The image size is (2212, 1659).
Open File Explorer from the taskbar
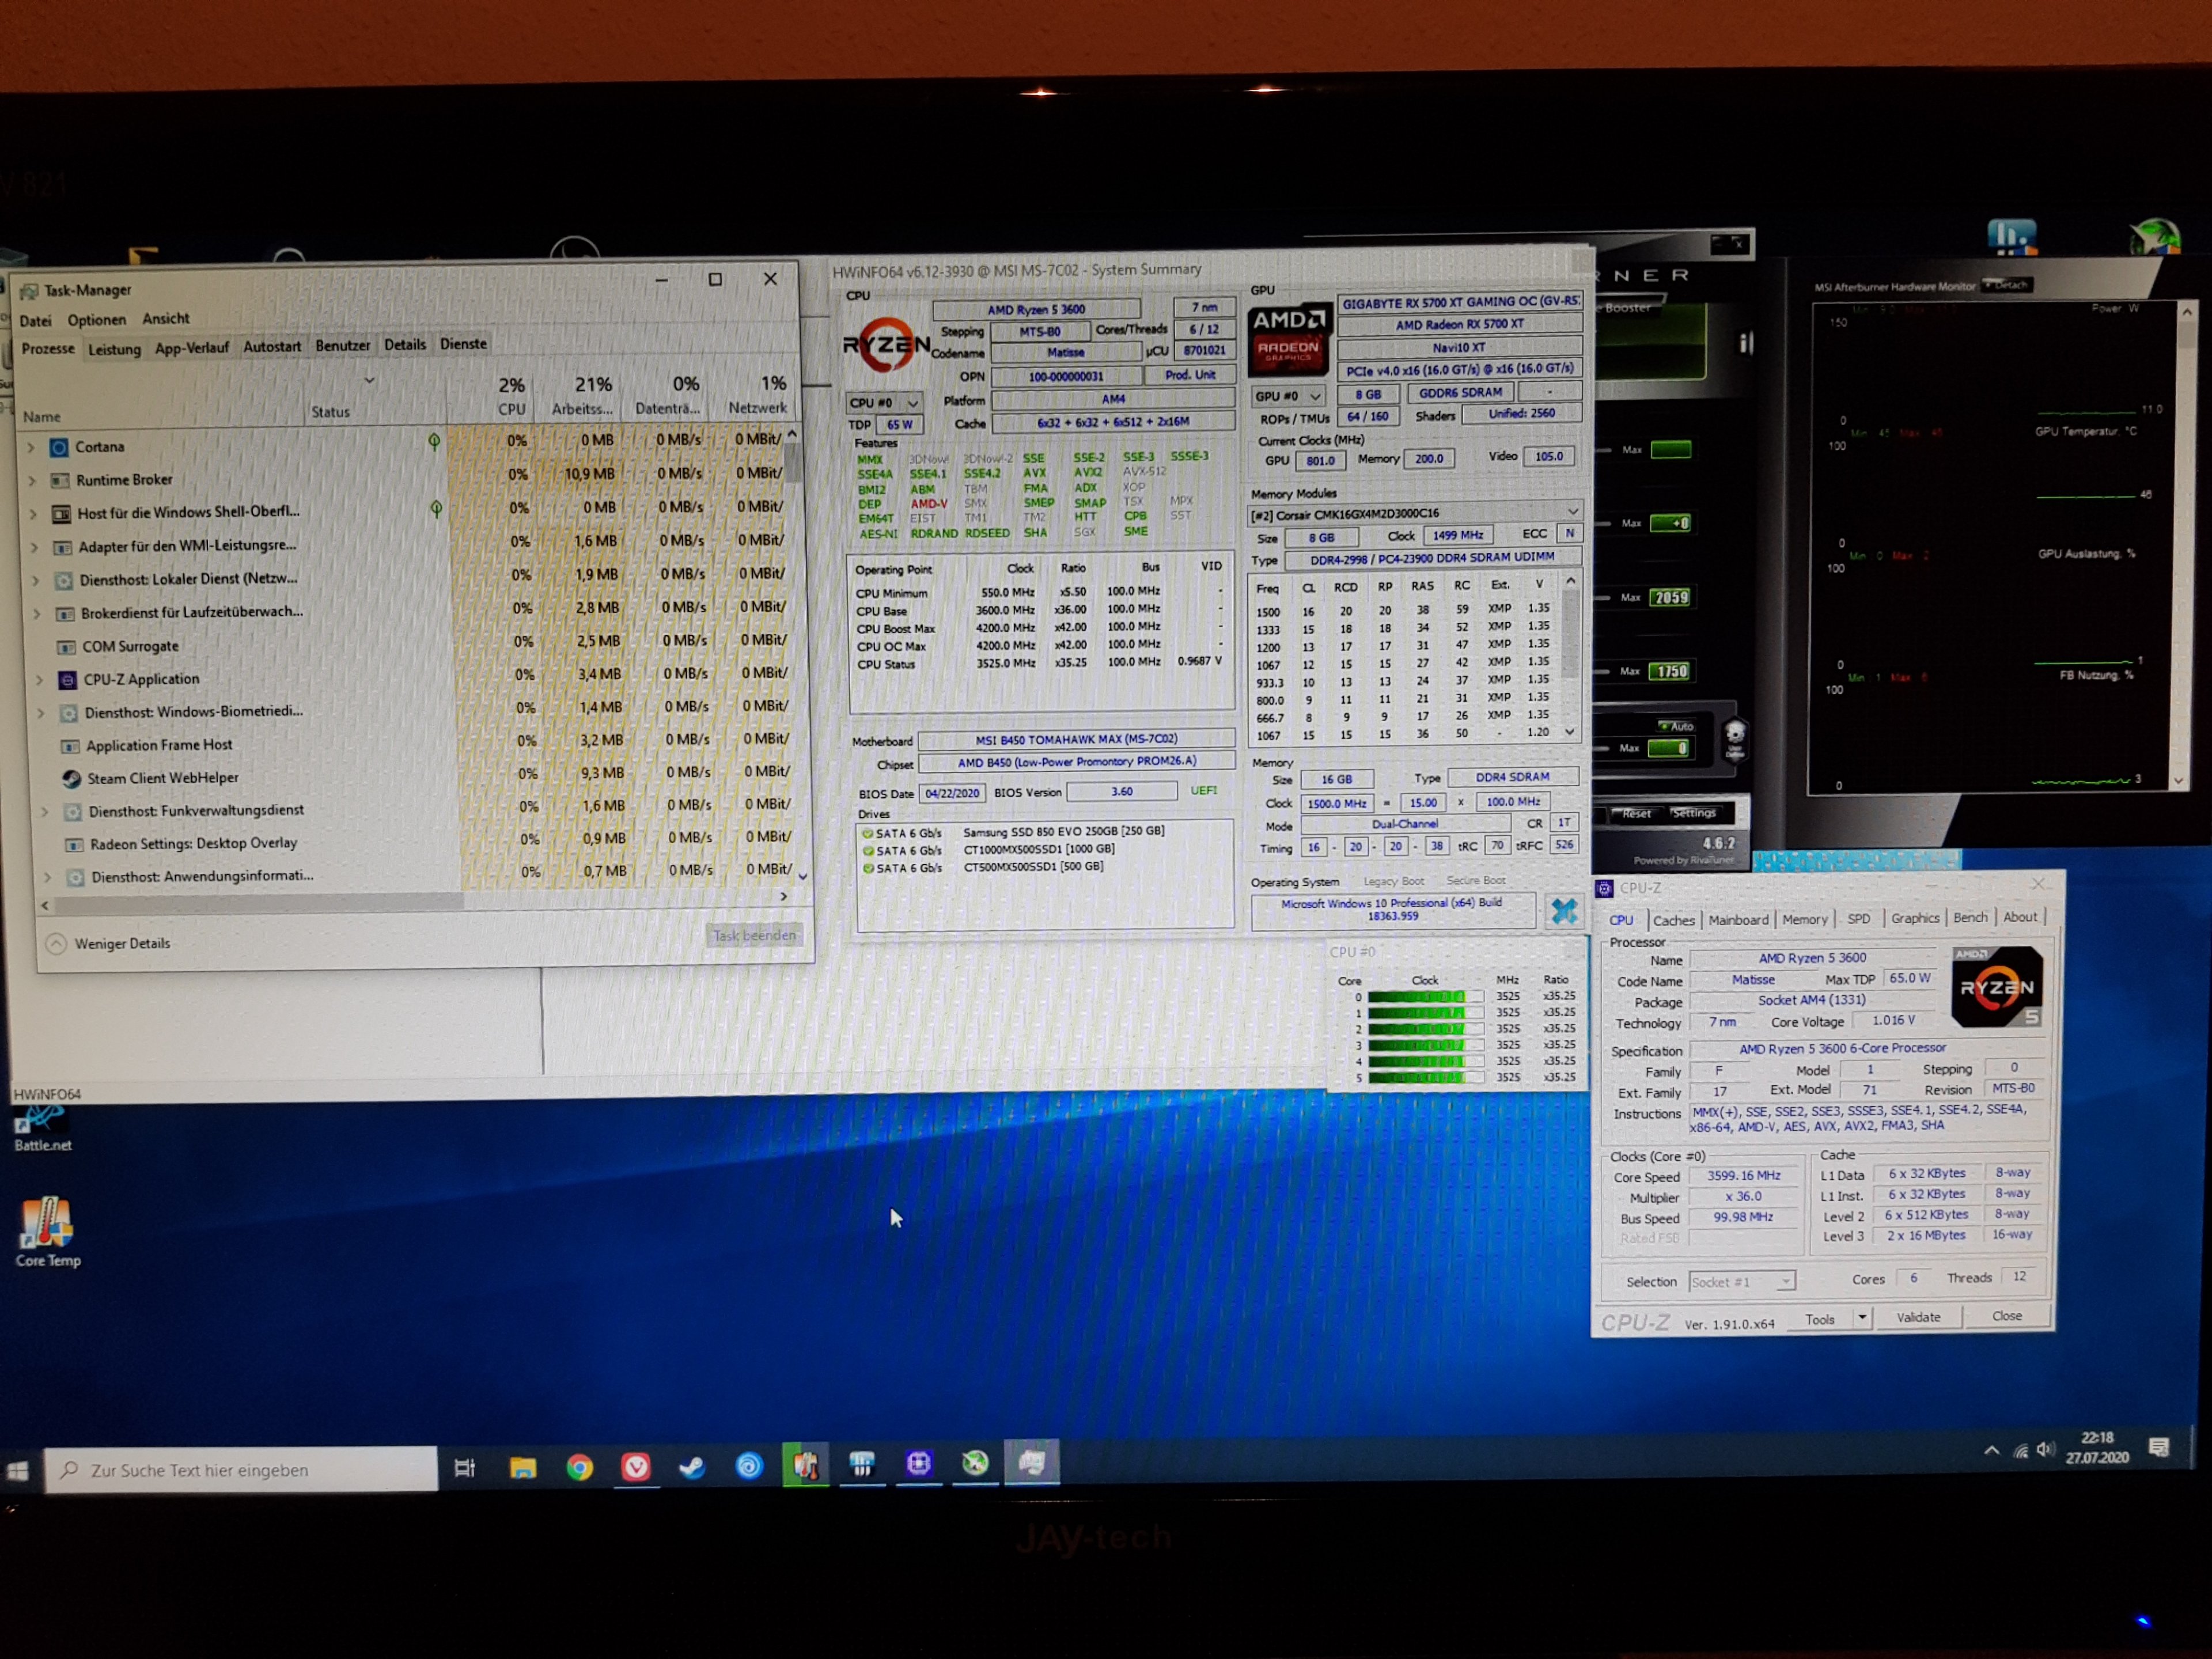pyautogui.click(x=523, y=1467)
